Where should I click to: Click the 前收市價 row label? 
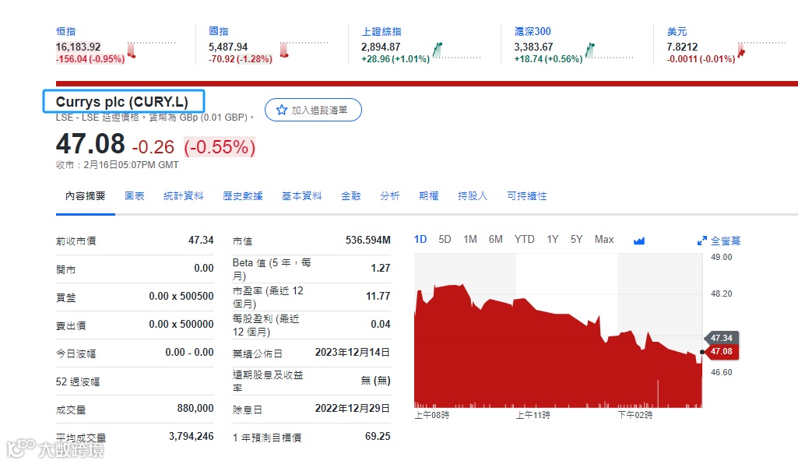(x=76, y=241)
